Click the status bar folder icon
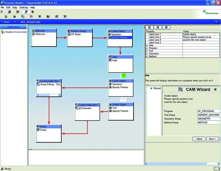 pos(216,169)
